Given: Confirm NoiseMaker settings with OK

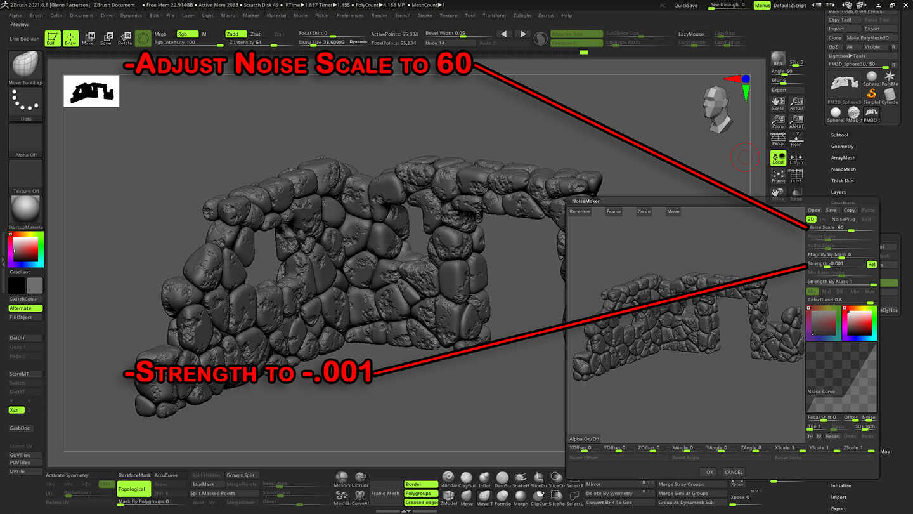Looking at the screenshot, I should point(709,472).
